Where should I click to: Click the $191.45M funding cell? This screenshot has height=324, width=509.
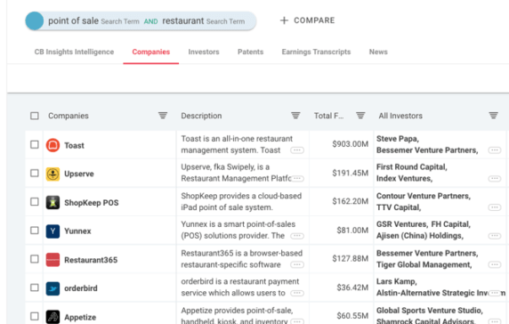tap(351, 173)
